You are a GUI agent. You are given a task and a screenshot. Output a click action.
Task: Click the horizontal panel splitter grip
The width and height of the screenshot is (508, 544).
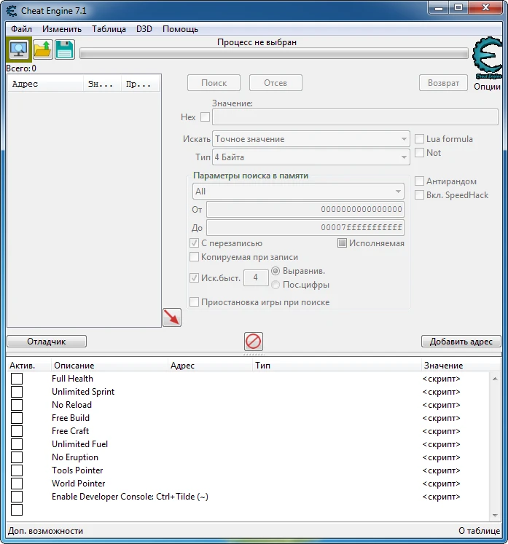click(x=254, y=355)
